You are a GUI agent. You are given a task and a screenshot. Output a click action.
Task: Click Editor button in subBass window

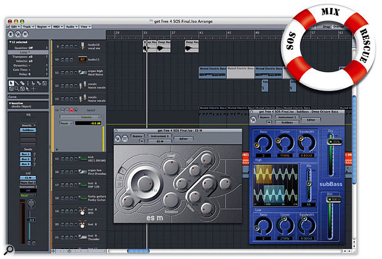point(311,120)
